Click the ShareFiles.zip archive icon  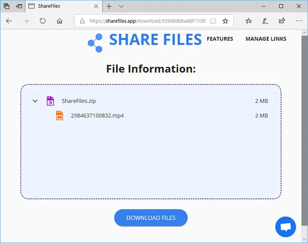[50, 101]
